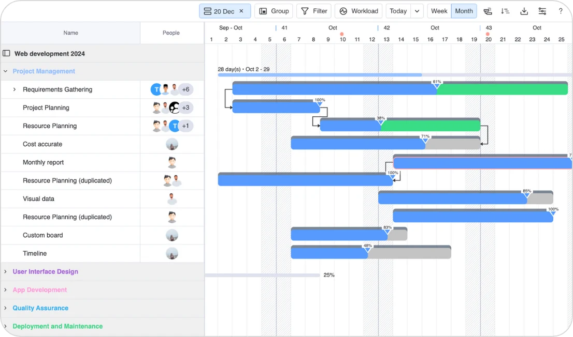The height and width of the screenshot is (337, 573).
Task: Click the help question mark icon
Action: point(560,10)
